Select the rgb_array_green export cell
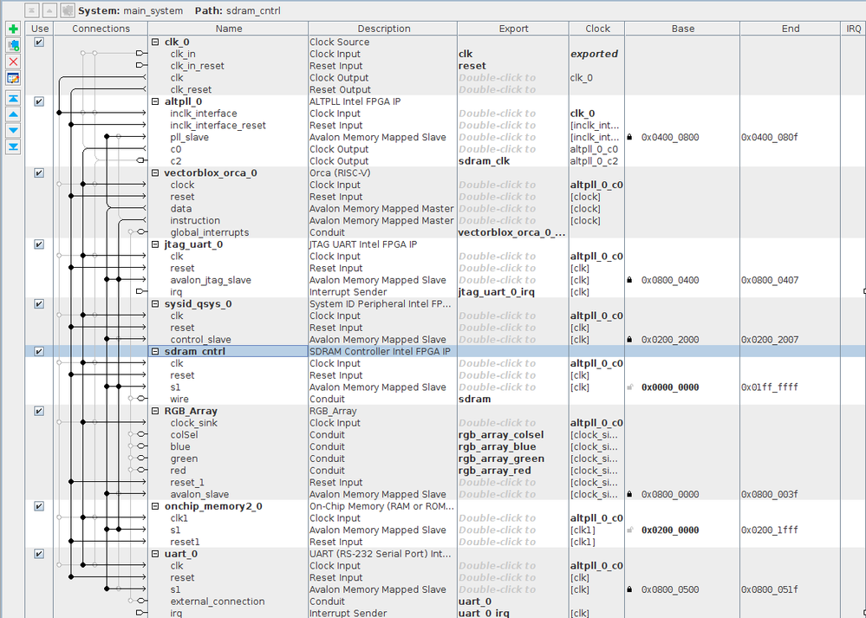 [x=502, y=459]
